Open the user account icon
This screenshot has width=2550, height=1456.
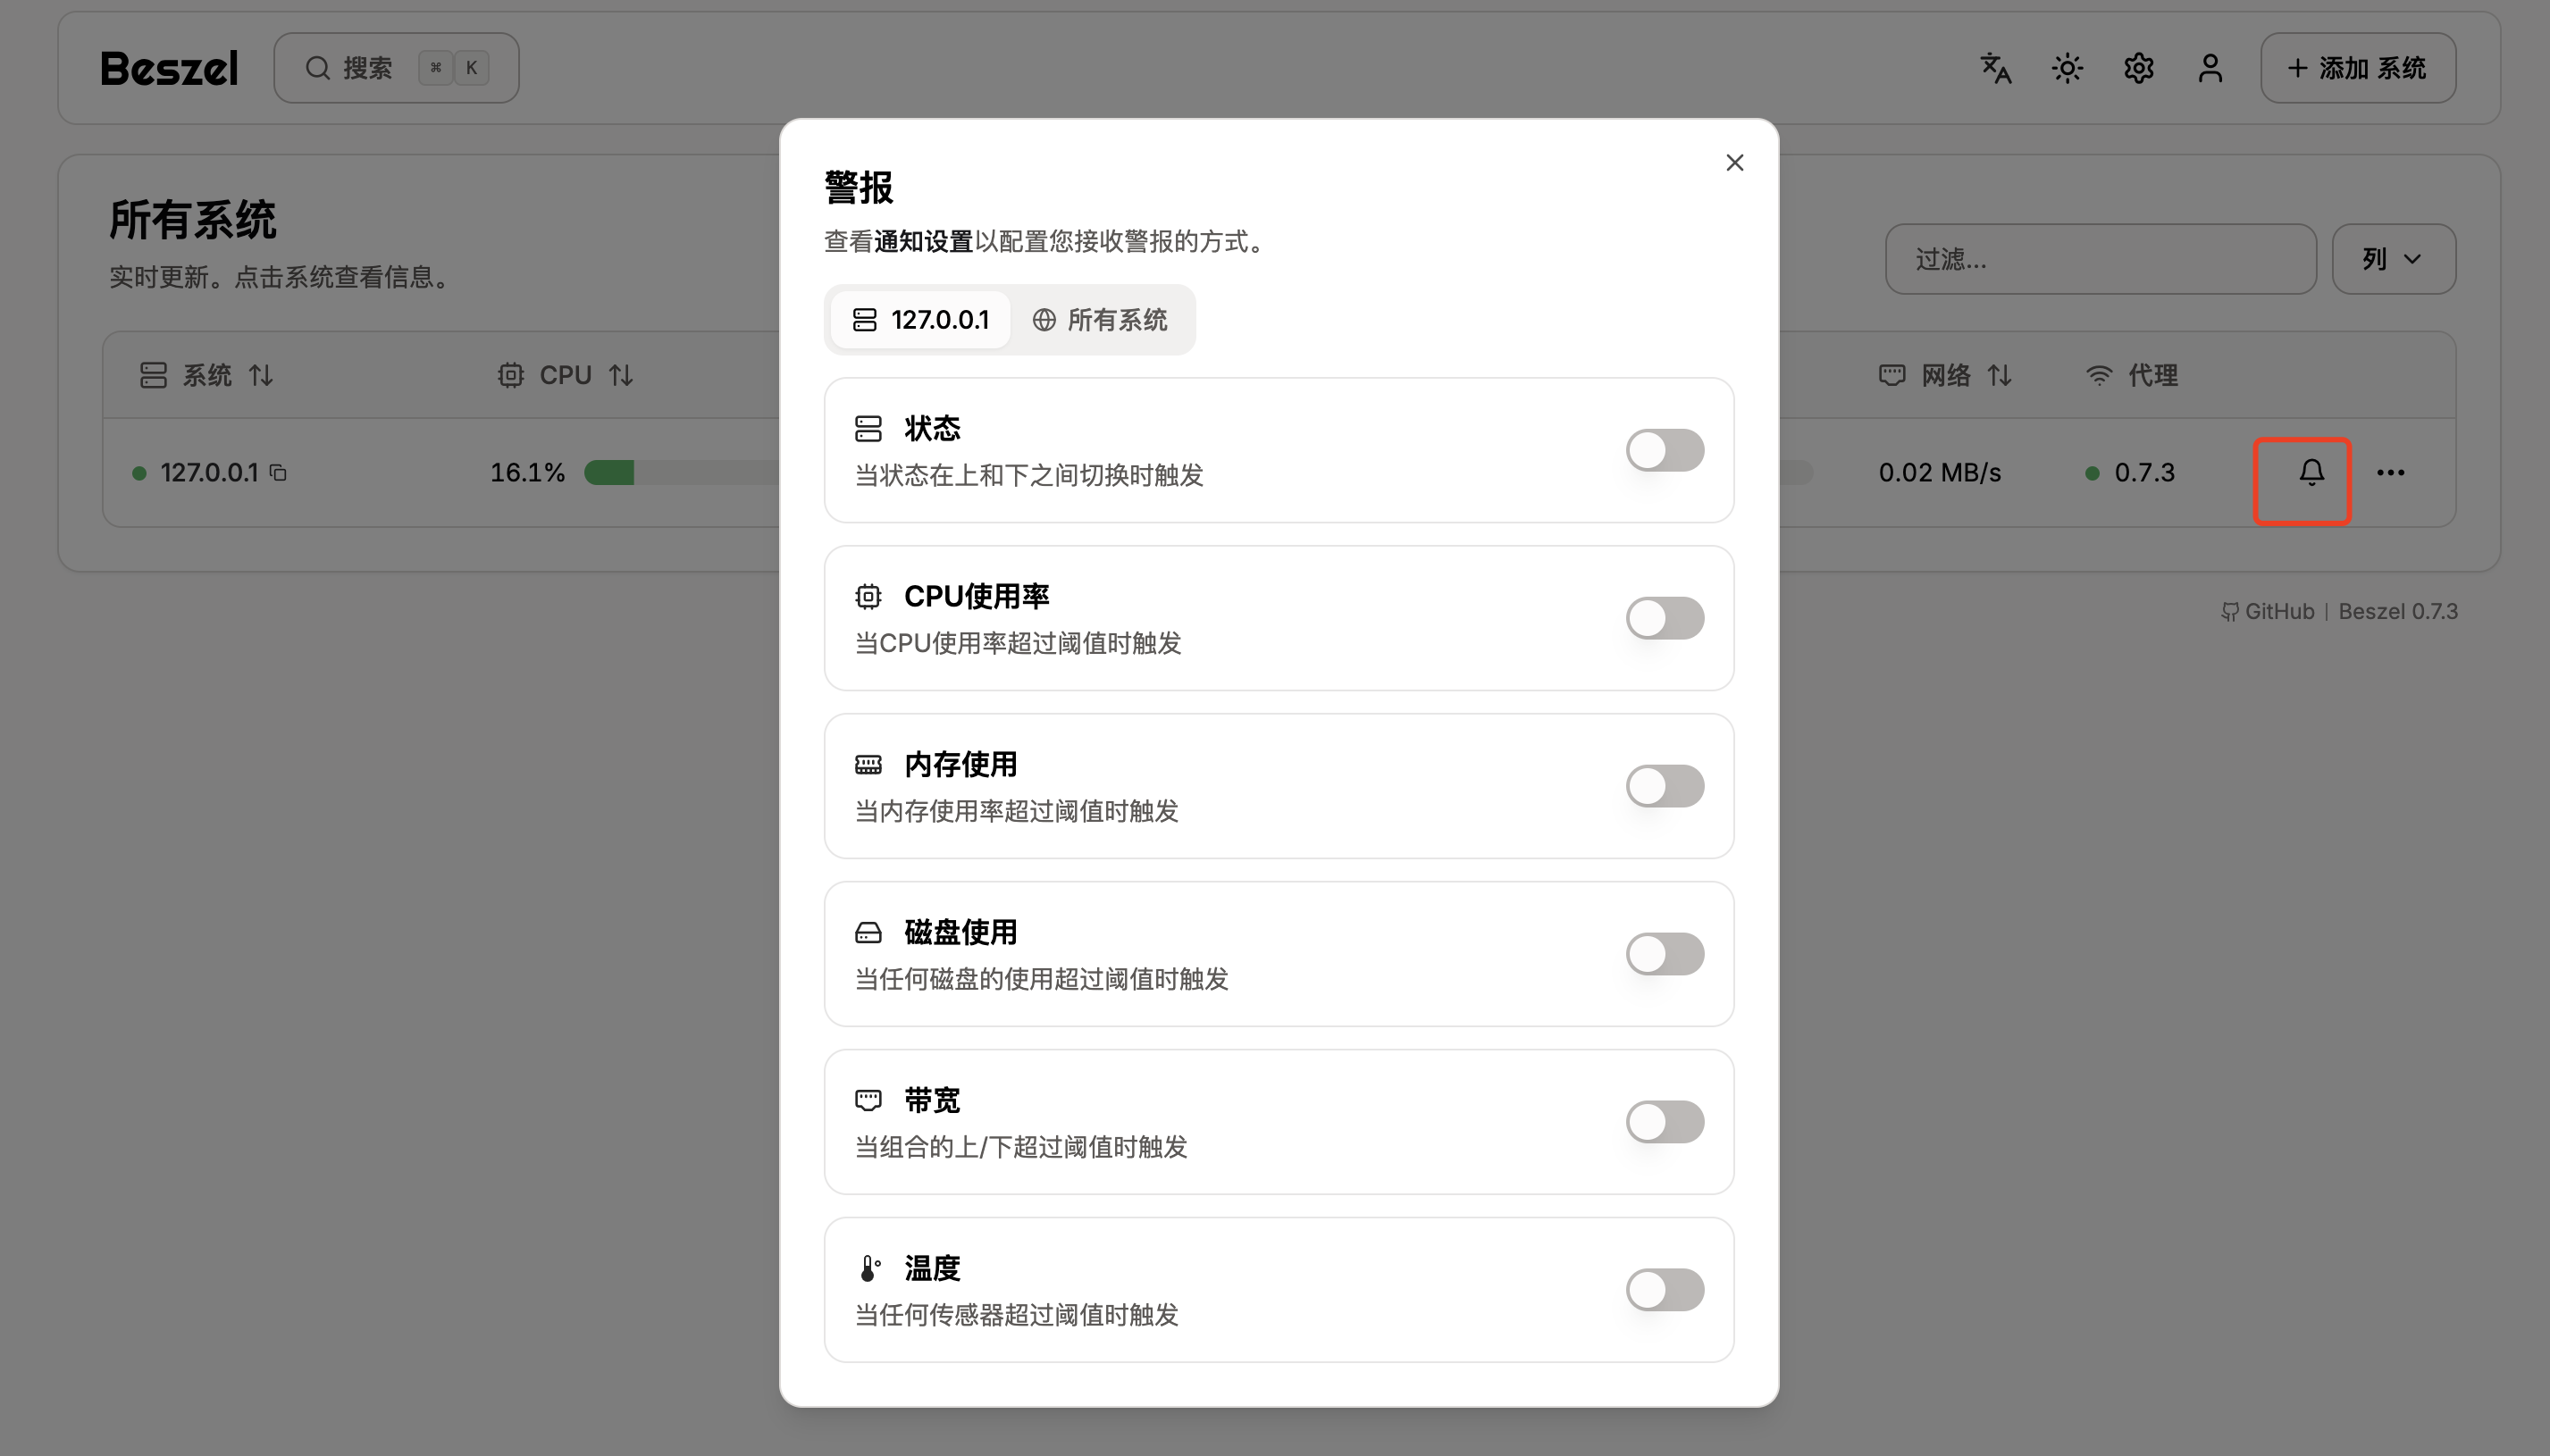[x=2210, y=67]
